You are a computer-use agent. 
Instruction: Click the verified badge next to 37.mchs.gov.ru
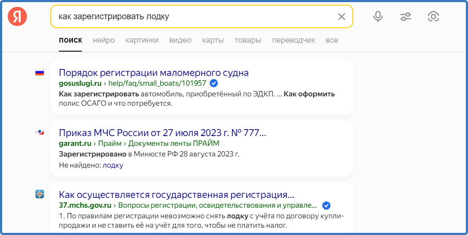pos(326,206)
